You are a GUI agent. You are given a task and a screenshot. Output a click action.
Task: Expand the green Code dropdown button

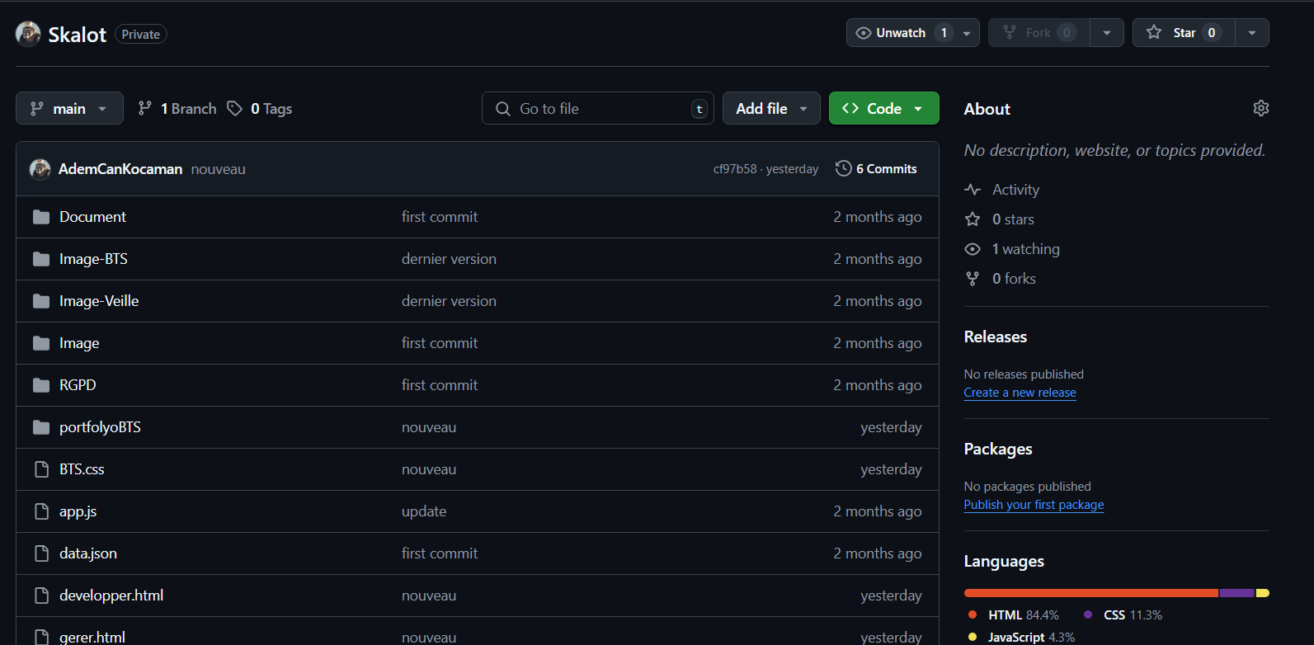(883, 108)
